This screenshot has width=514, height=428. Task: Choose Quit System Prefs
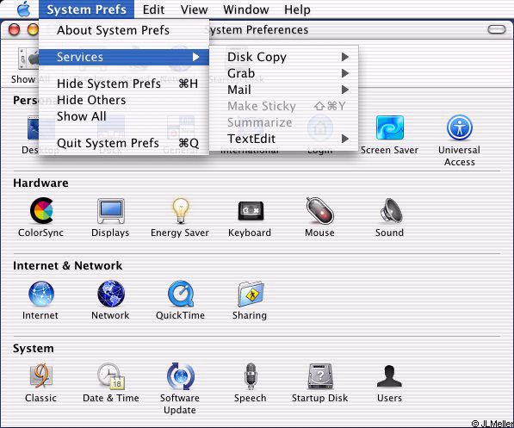tap(124, 143)
